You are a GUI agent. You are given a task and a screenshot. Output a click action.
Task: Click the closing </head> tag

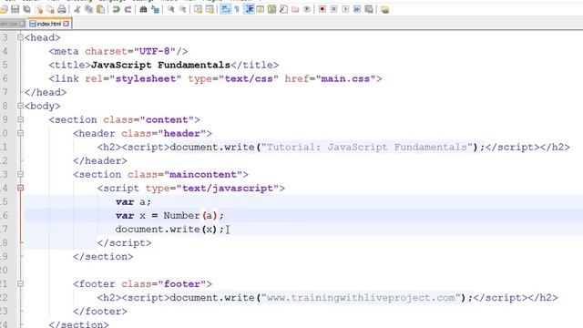(x=46, y=92)
